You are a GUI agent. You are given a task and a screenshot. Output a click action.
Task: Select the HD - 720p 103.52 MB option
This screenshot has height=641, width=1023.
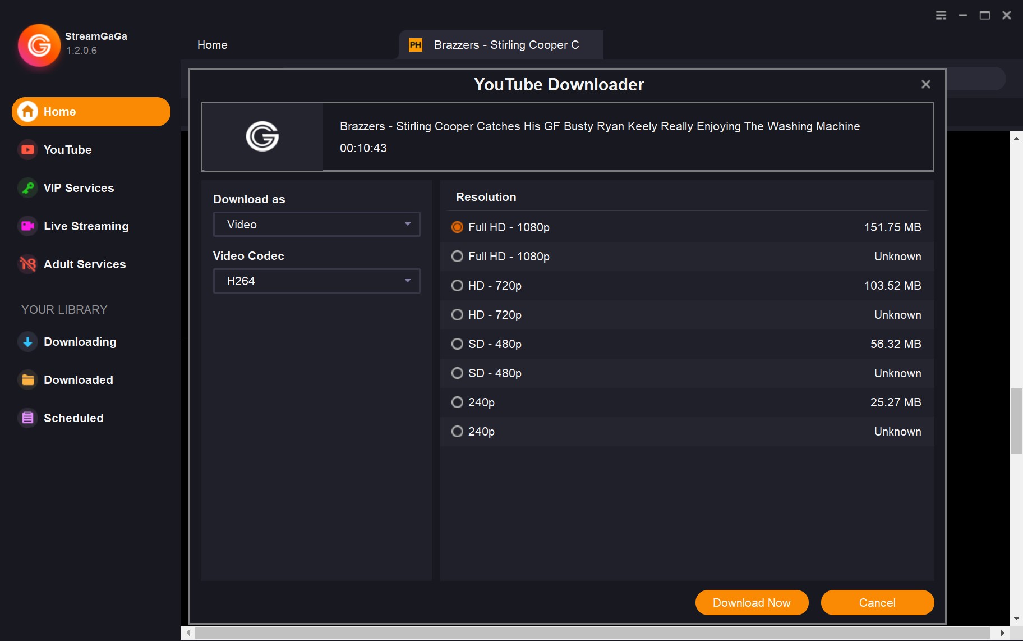457,286
